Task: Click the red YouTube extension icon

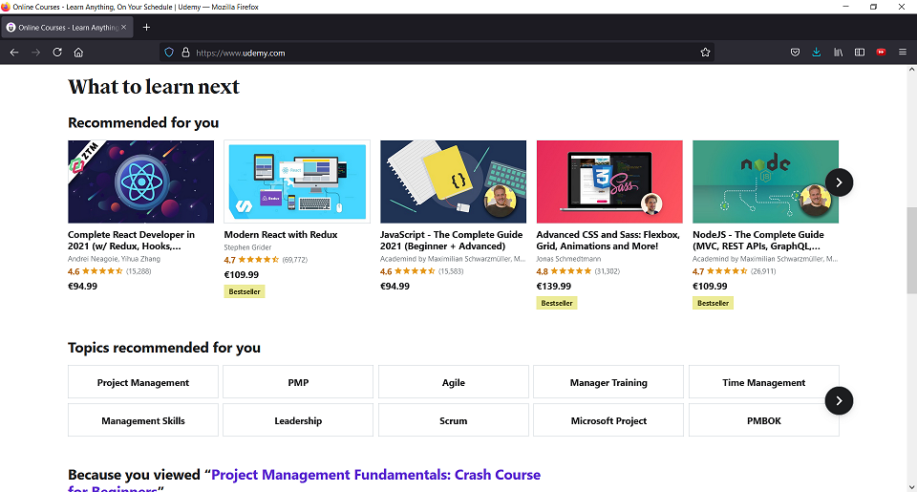Action: 882,53
